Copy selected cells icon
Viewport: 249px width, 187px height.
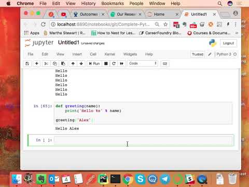[54, 63]
